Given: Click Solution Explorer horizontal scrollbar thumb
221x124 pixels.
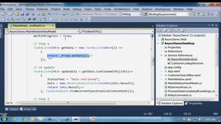Looking at the screenshot, I should (x=185, y=99).
